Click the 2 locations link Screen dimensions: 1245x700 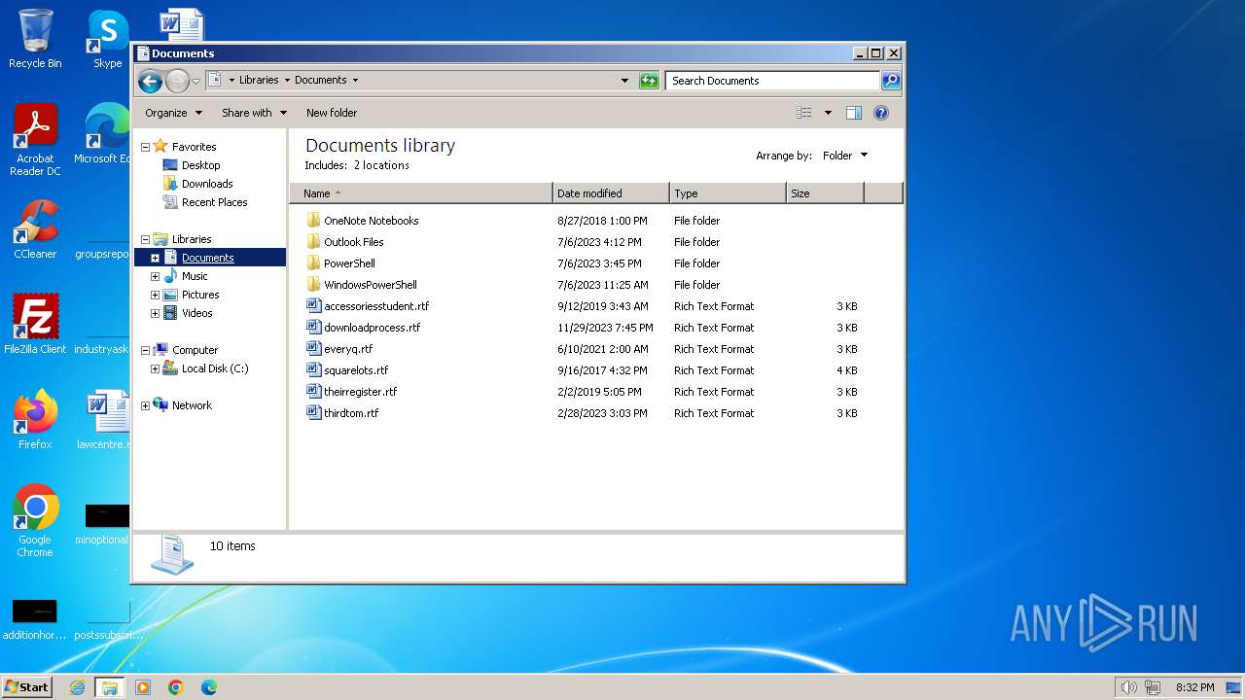pyautogui.click(x=380, y=165)
